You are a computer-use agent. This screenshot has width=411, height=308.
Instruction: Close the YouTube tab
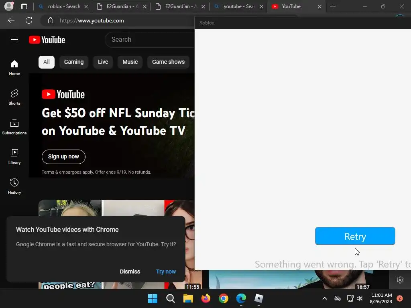[319, 6]
